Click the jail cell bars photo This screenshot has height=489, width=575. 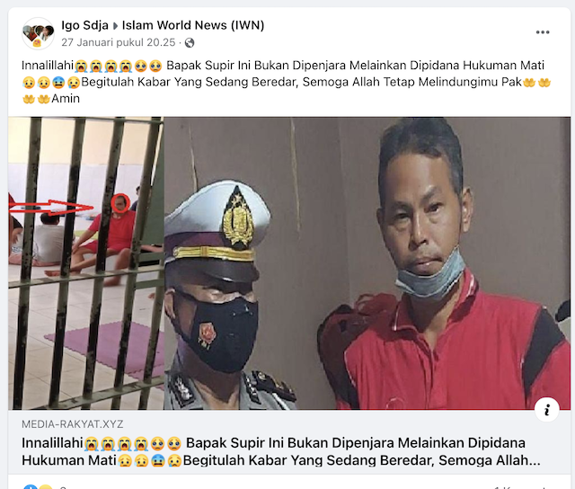click(x=86, y=263)
